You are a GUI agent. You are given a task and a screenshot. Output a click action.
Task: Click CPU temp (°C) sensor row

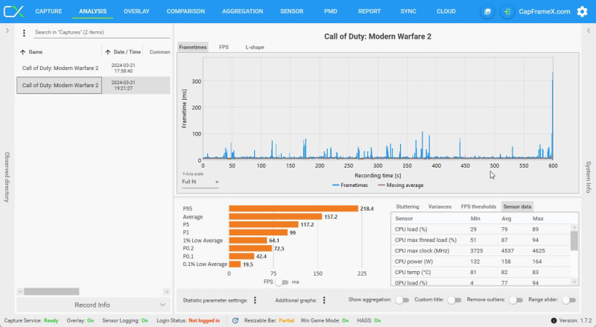pos(481,272)
